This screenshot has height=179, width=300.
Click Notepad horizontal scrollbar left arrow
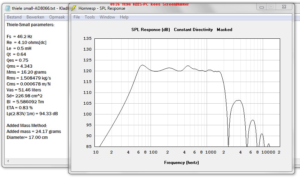click(8, 161)
